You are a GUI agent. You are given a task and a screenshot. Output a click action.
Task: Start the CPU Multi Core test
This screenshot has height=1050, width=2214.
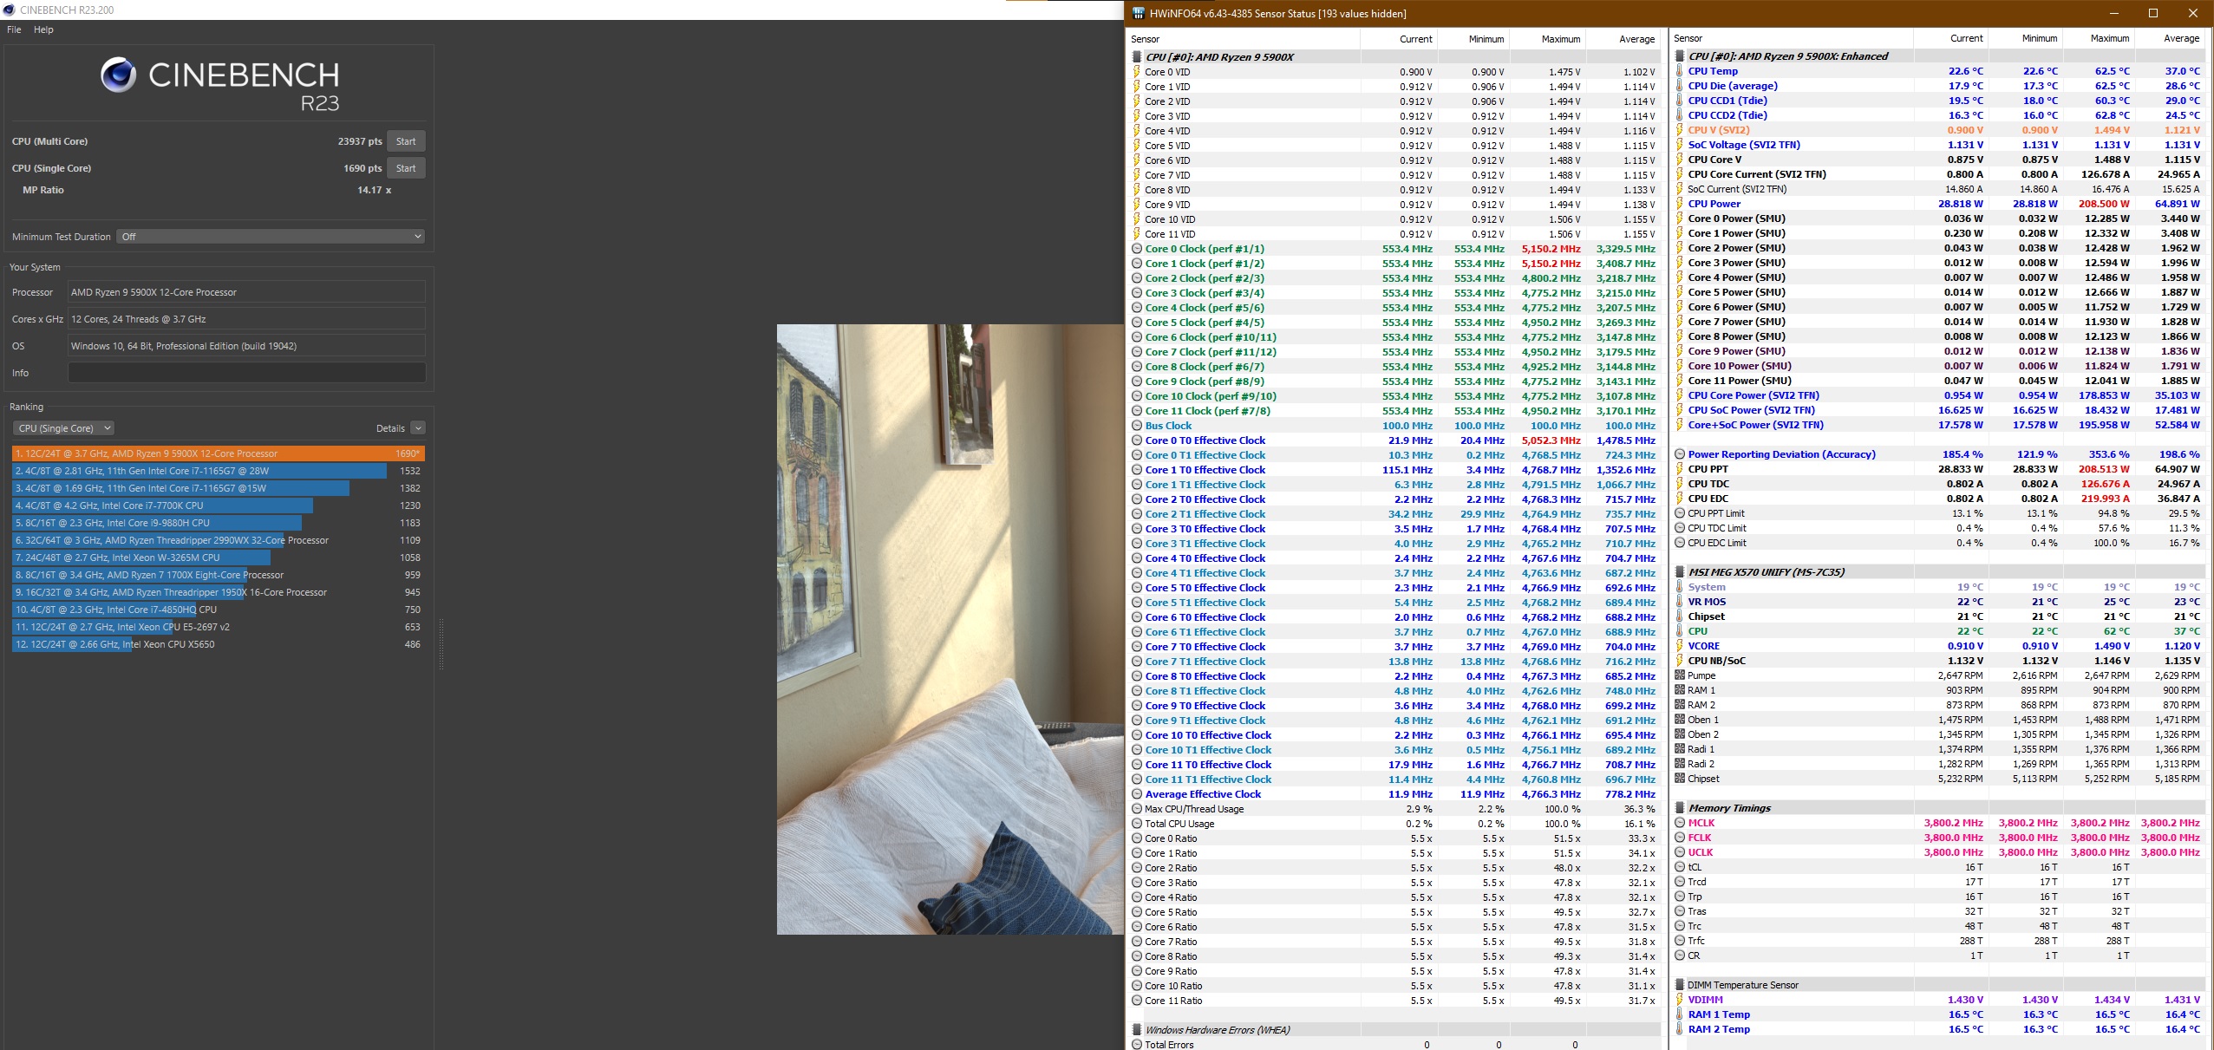click(405, 141)
